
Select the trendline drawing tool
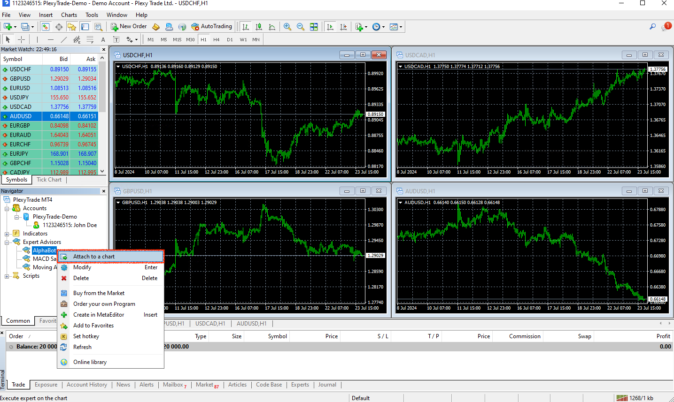(63, 39)
